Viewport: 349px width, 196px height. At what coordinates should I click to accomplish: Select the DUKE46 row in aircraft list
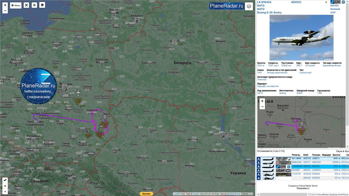pos(303,174)
